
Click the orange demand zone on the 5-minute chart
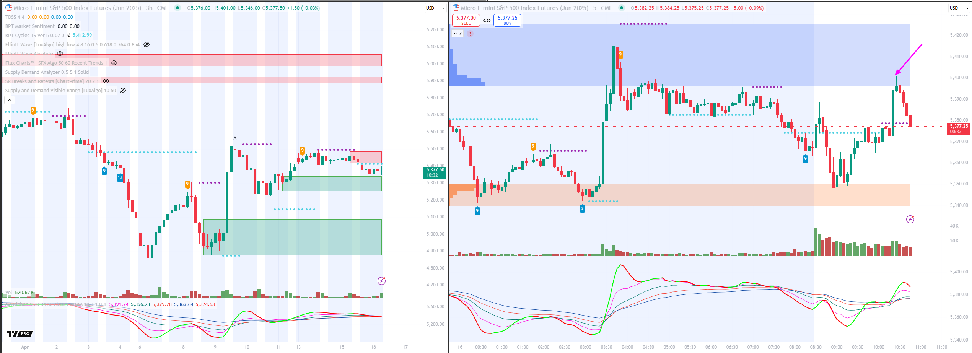tap(680, 195)
